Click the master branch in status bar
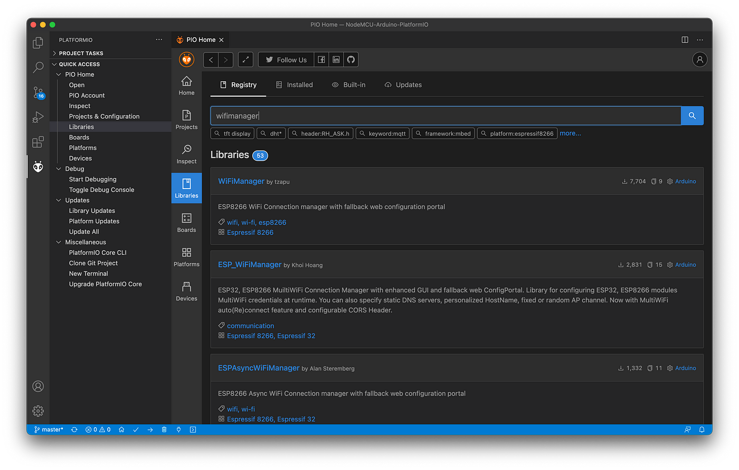 coord(49,430)
